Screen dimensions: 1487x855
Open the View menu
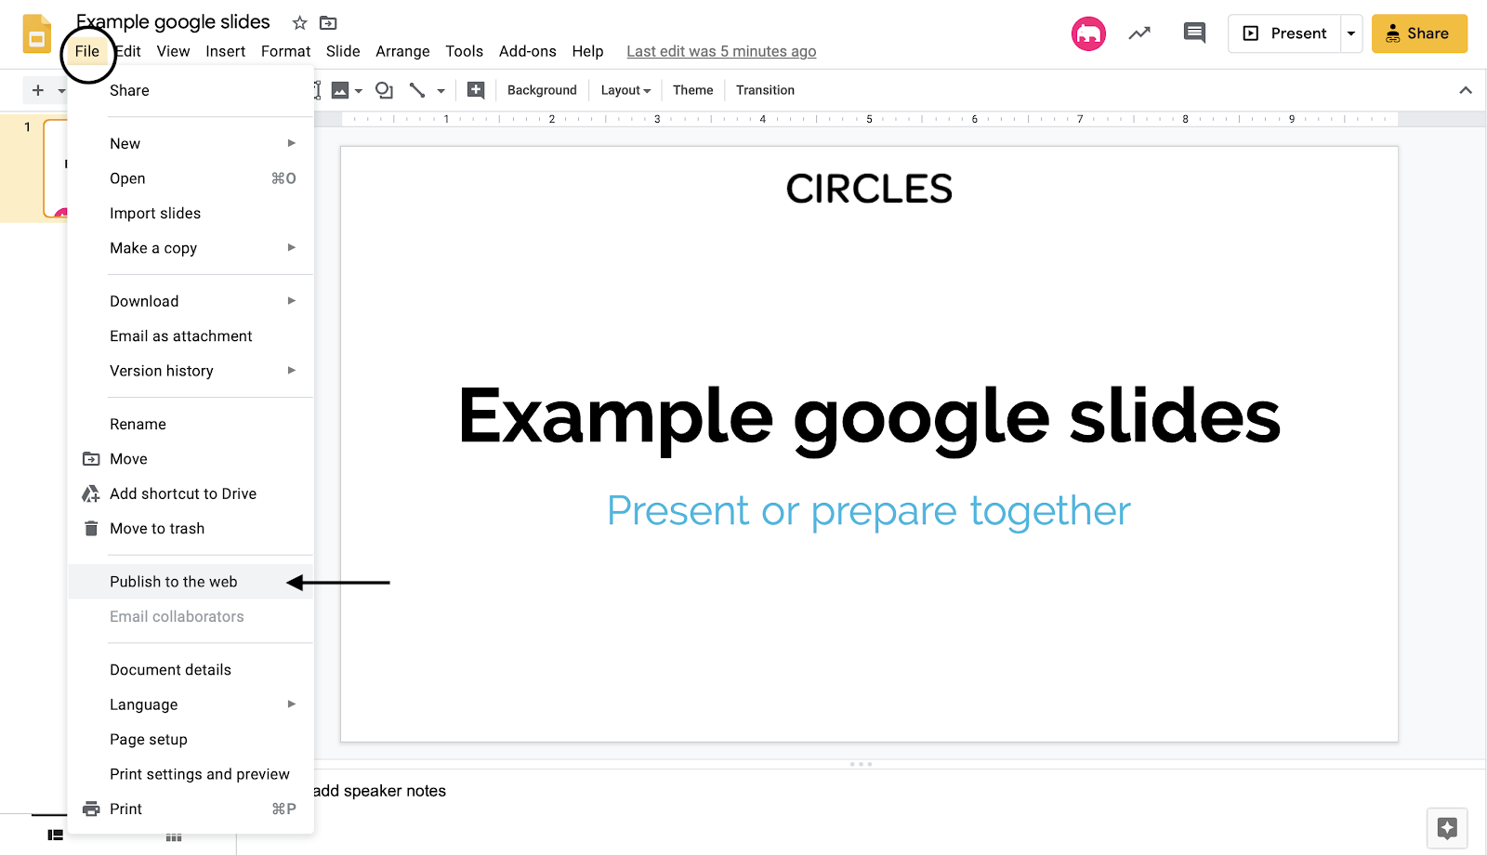(x=173, y=51)
